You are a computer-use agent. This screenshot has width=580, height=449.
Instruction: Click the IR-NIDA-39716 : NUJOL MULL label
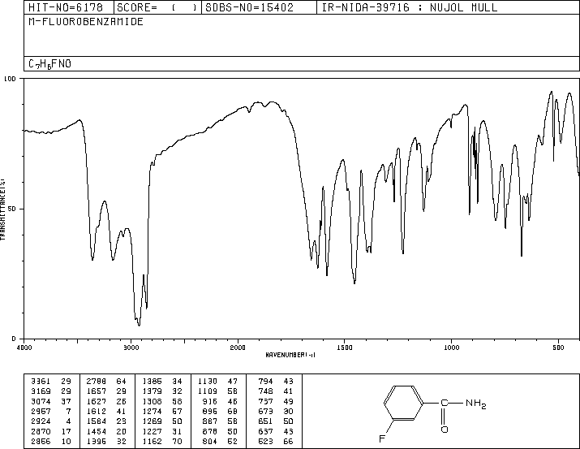point(410,7)
